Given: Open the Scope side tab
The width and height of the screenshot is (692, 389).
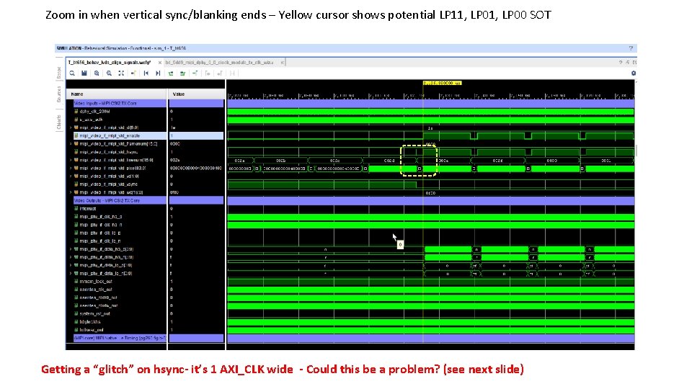Looking at the screenshot, I should (x=58, y=73).
